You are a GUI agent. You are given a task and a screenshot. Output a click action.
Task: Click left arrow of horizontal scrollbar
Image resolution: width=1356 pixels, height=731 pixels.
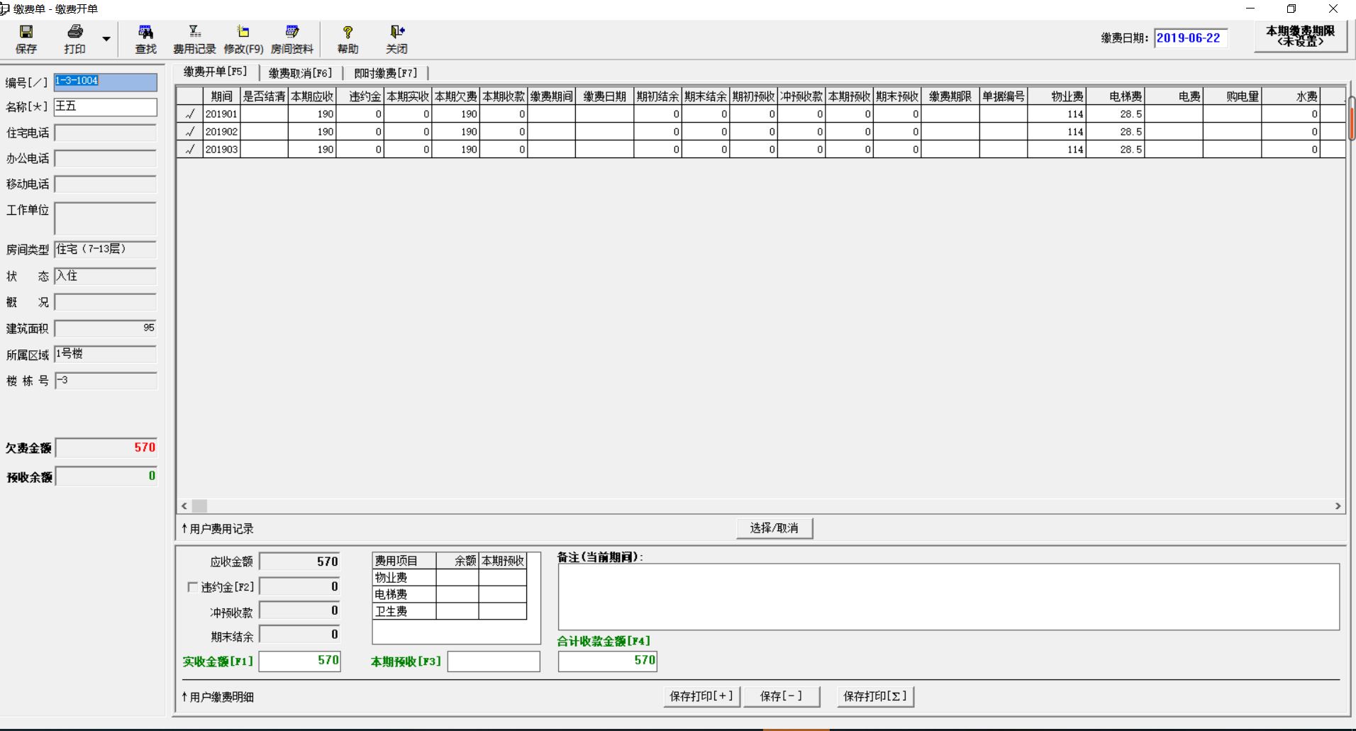pyautogui.click(x=184, y=506)
